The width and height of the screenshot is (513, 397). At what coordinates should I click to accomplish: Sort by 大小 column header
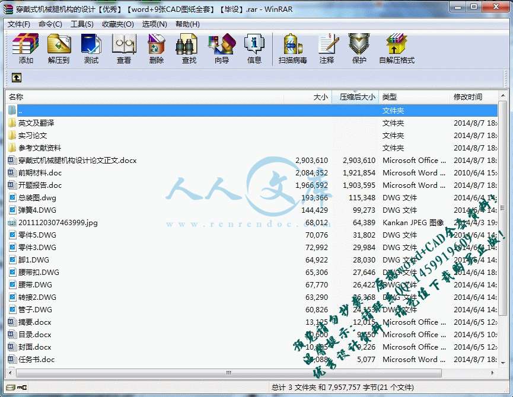(x=308, y=97)
